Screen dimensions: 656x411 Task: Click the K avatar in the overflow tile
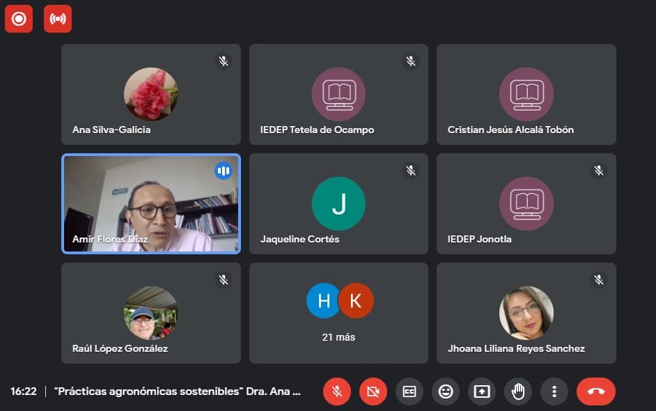pyautogui.click(x=356, y=300)
